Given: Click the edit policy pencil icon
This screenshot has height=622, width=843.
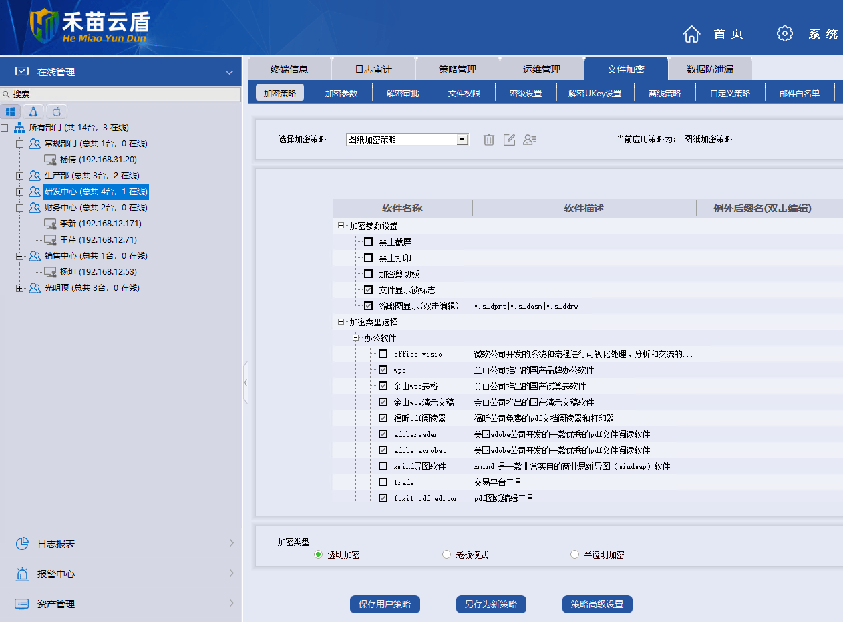Looking at the screenshot, I should click(509, 140).
